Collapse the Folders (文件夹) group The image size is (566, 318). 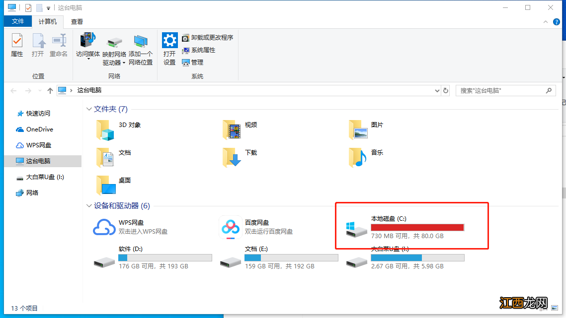[x=89, y=109]
